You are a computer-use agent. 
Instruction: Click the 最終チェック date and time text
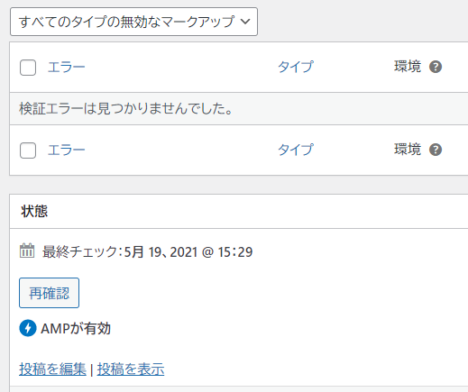point(147,251)
